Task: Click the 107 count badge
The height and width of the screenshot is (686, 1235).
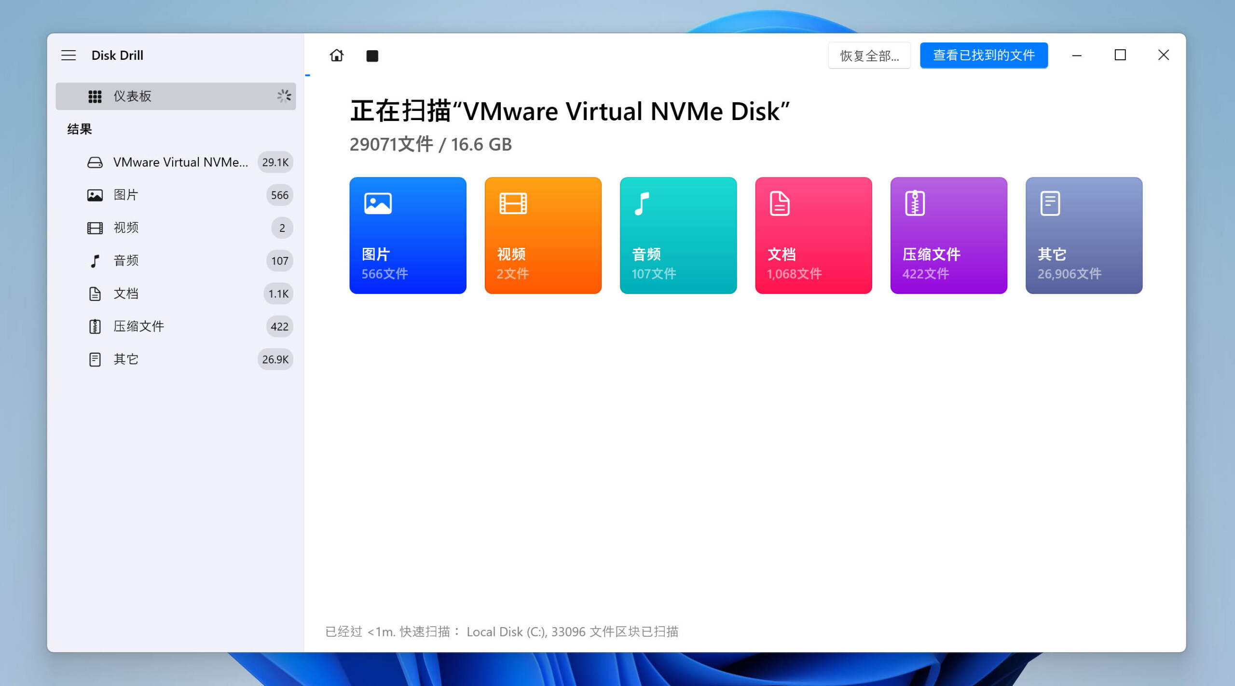Action: tap(280, 261)
